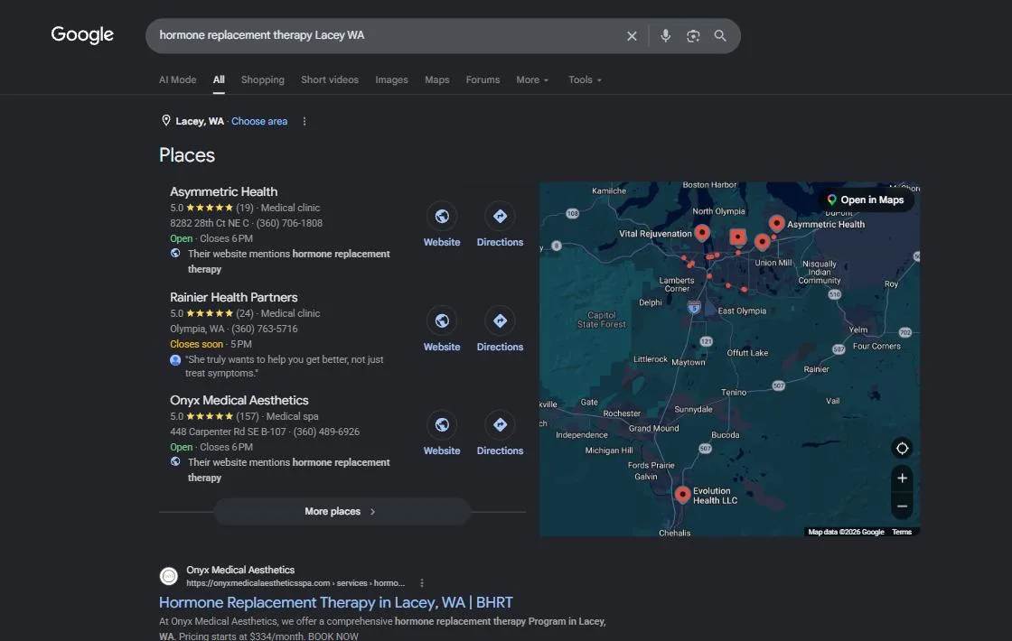Show More places listings
Screen dimensions: 1012x641
point(342,511)
